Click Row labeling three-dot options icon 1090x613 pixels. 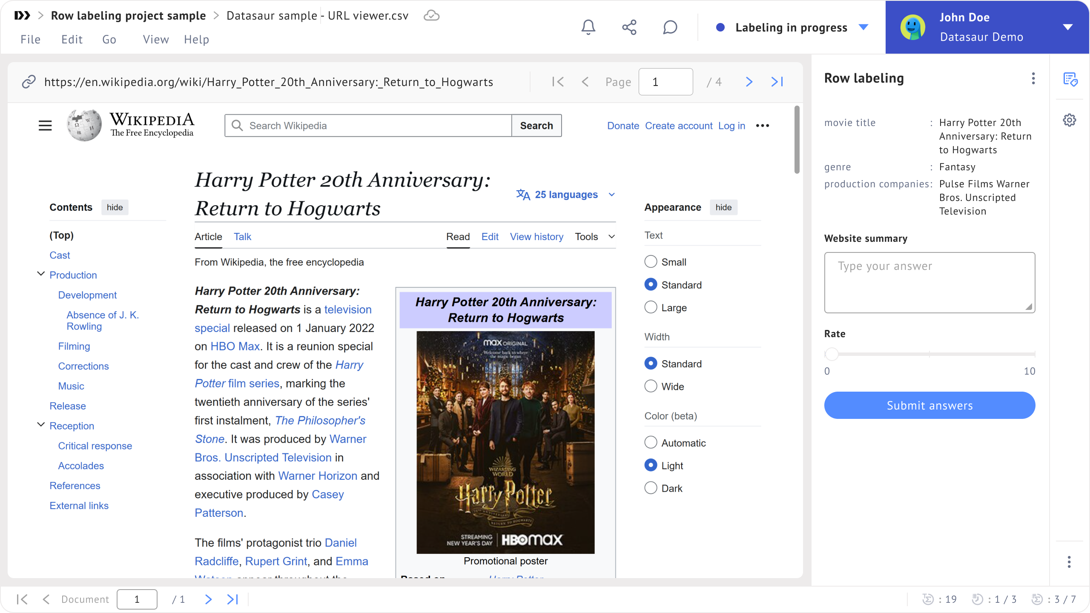(x=1033, y=78)
